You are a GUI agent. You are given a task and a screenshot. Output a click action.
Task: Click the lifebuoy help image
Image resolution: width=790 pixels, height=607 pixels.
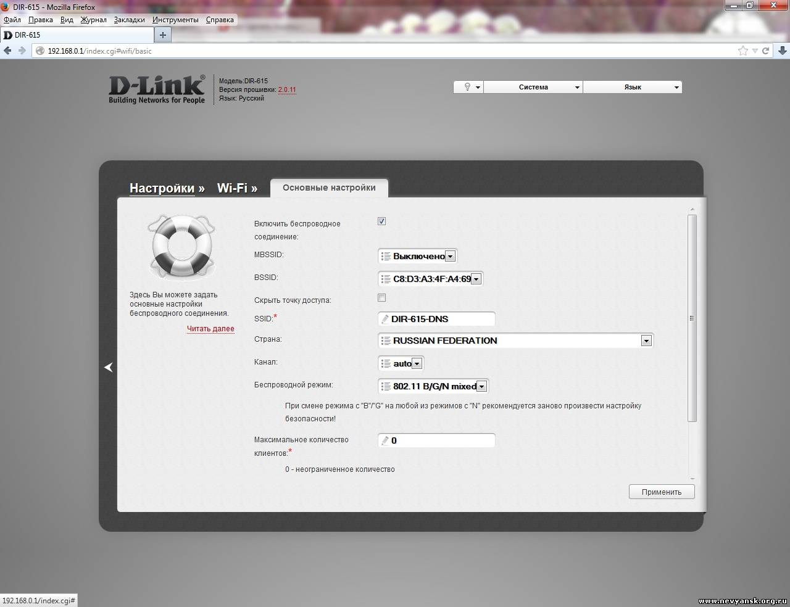click(181, 247)
